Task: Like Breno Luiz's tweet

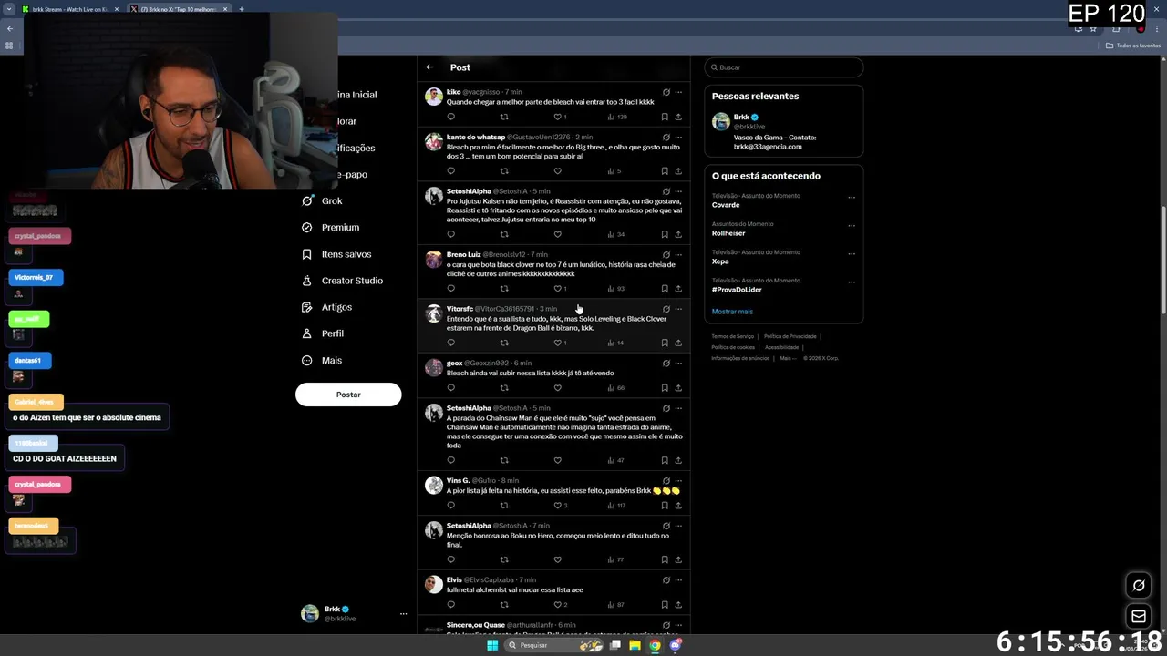Action: (560, 289)
